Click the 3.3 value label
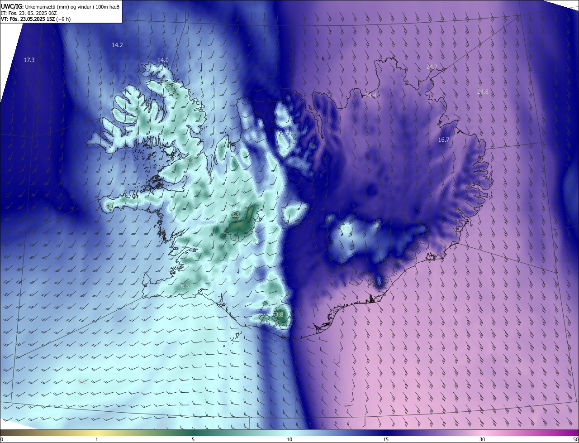This screenshot has width=579, height=443. click(x=235, y=215)
